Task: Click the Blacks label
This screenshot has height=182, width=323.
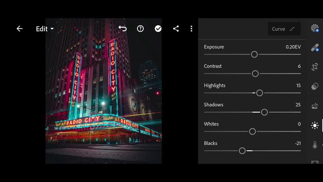Action: coord(210,143)
